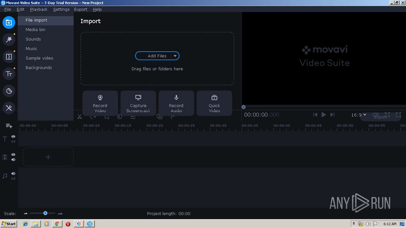Skip to previous frame
This screenshot has height=228, width=406.
(315, 115)
